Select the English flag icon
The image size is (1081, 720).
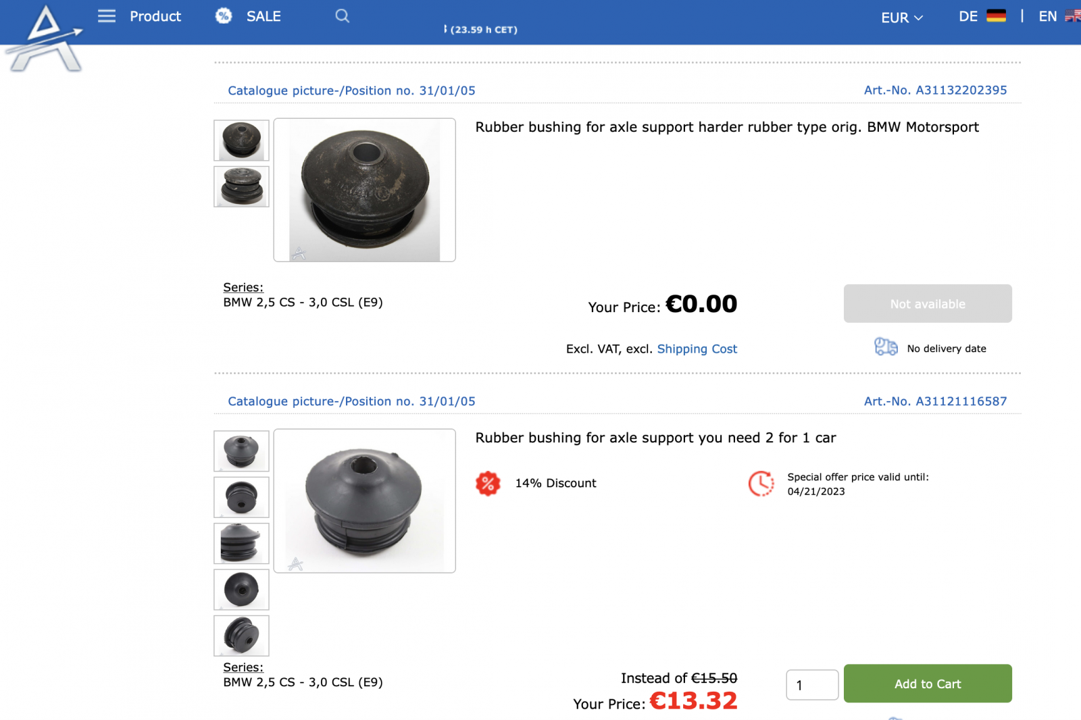coord(1073,16)
